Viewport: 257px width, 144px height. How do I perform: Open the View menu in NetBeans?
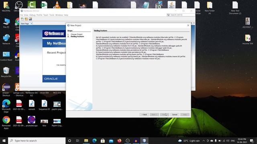[x=26, y=15]
